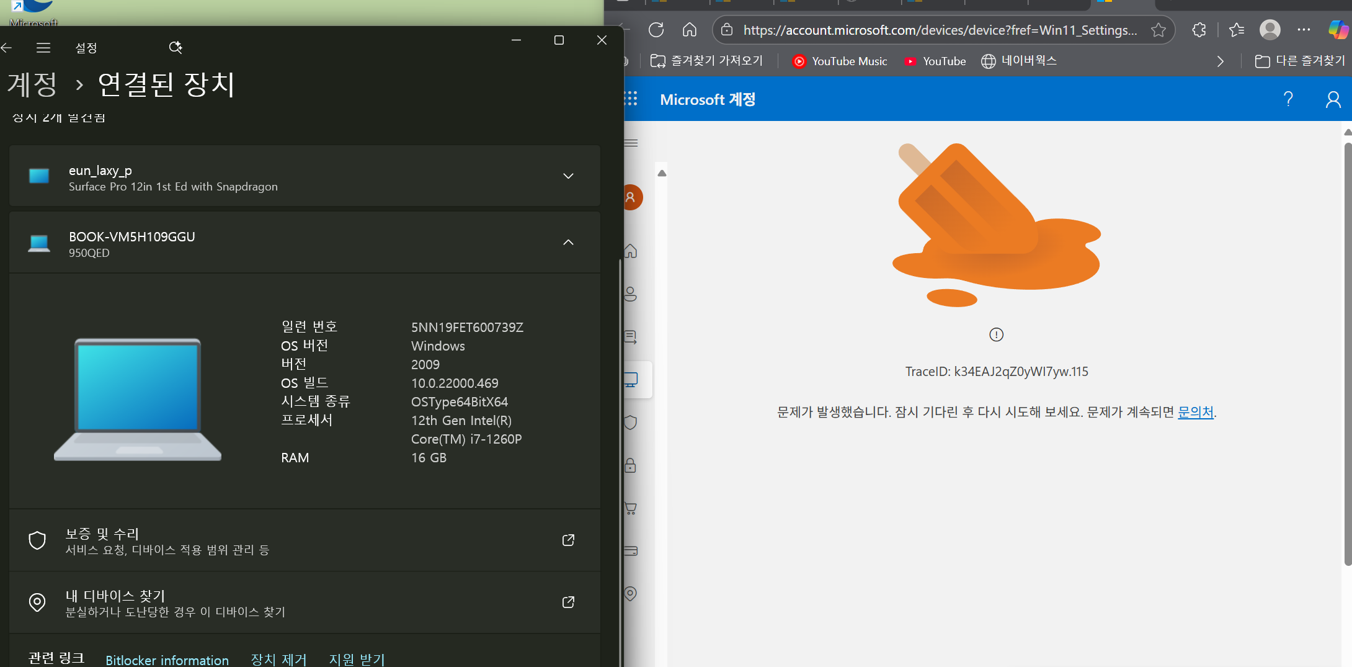
Task: Open Your info sidebar icon
Action: tap(631, 294)
